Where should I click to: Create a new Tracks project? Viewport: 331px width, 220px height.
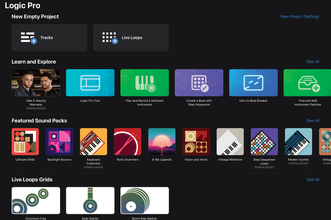coord(49,37)
